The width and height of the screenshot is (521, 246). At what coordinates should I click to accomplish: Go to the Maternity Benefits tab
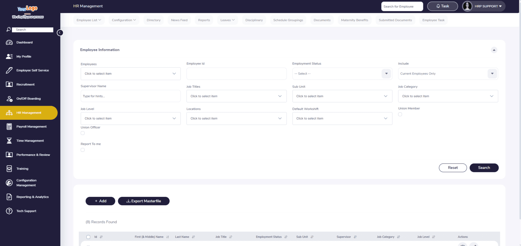355,20
